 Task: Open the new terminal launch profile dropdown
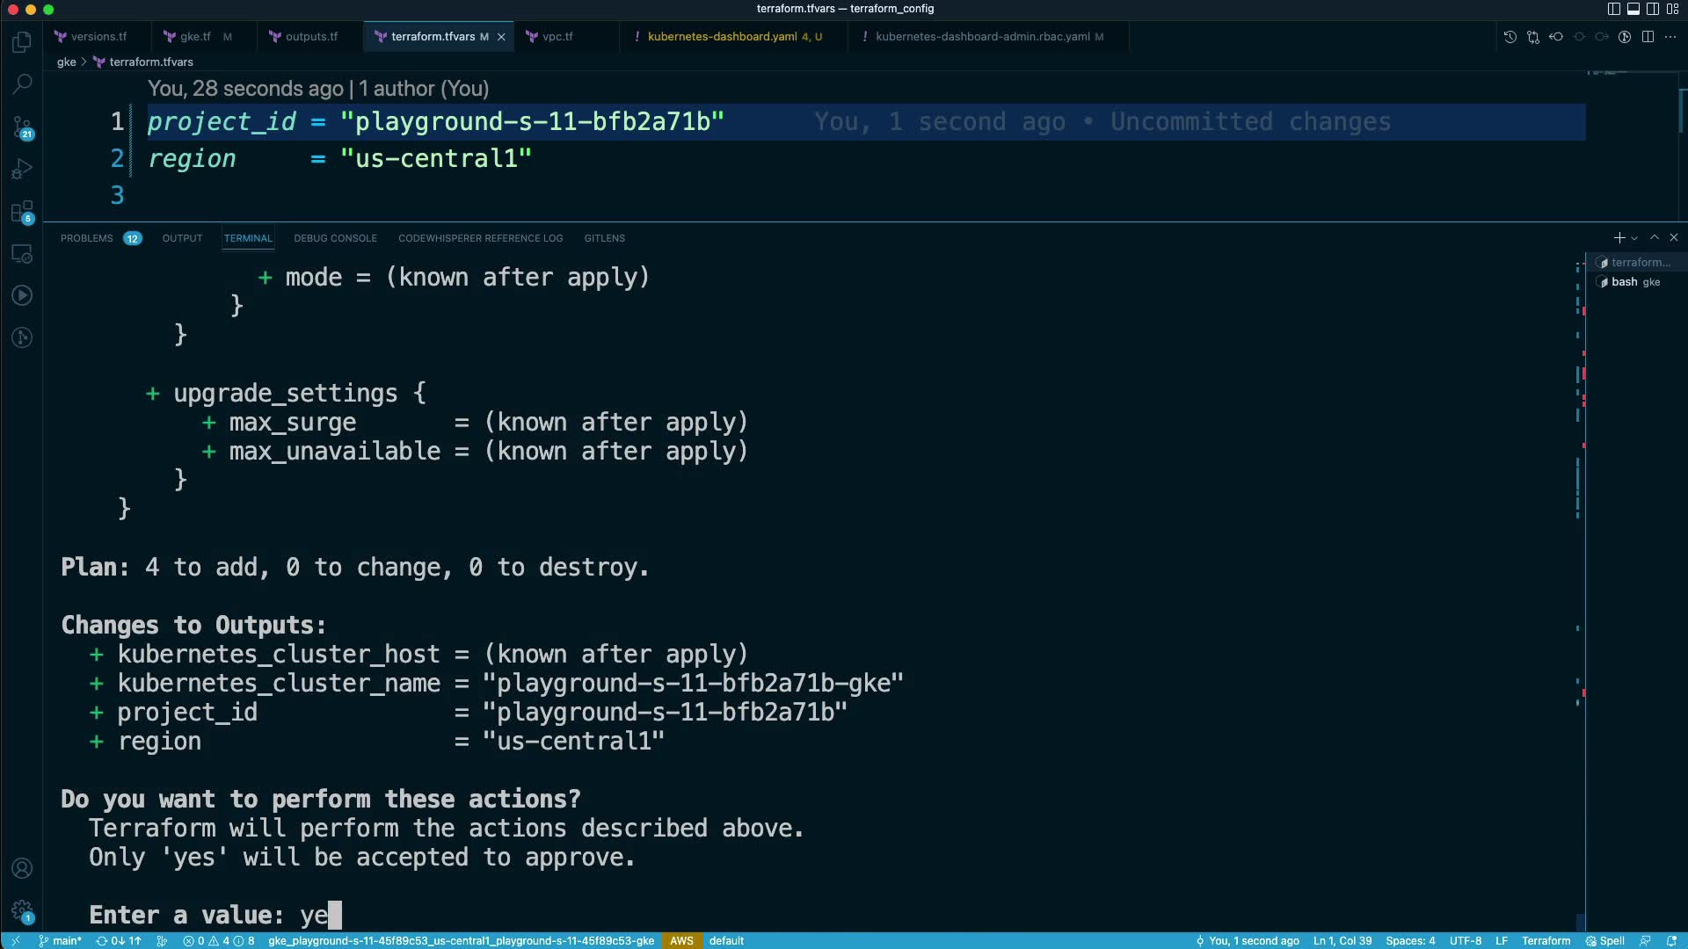click(x=1634, y=238)
